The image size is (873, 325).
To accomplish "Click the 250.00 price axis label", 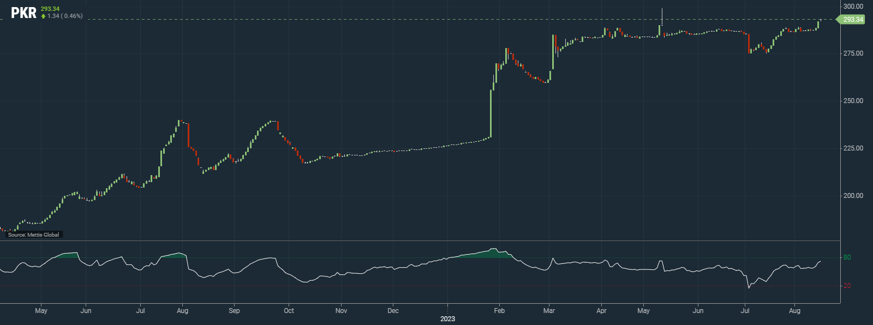I will (853, 101).
